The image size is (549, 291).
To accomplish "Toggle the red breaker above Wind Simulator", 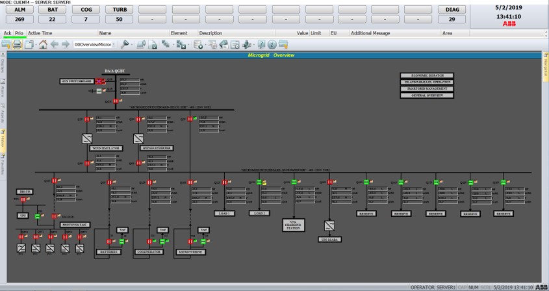I will (87, 120).
